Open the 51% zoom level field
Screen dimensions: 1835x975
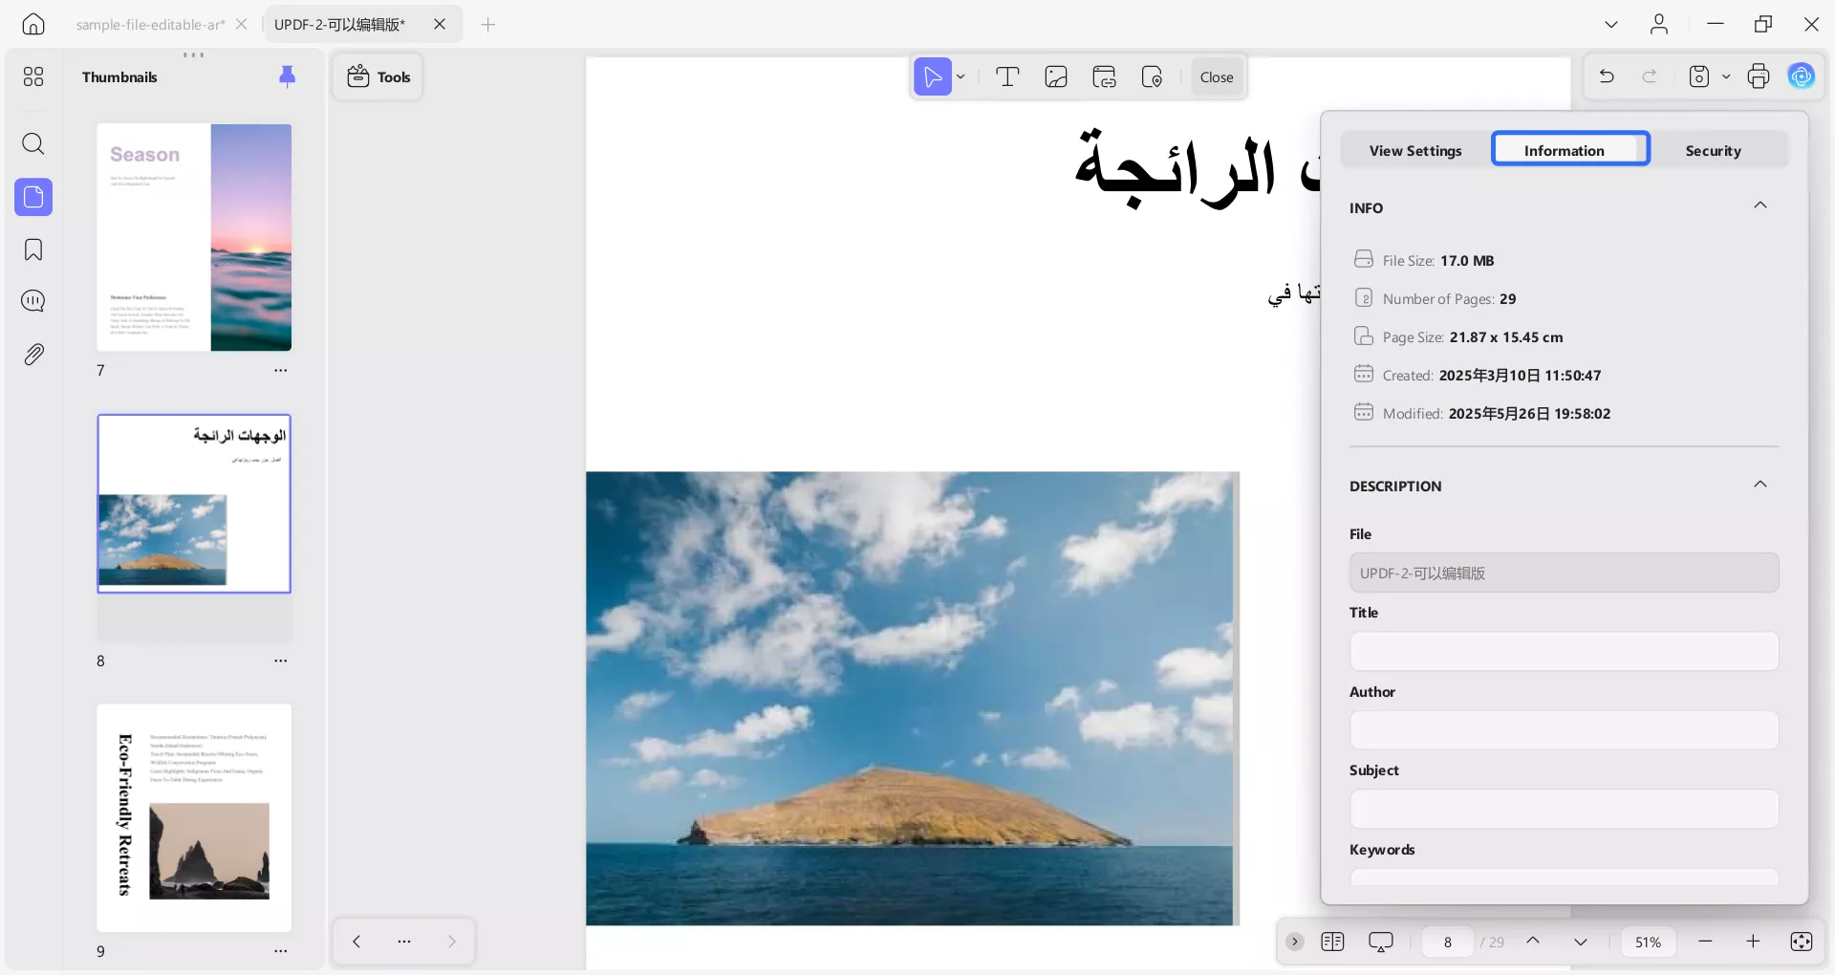(1648, 942)
